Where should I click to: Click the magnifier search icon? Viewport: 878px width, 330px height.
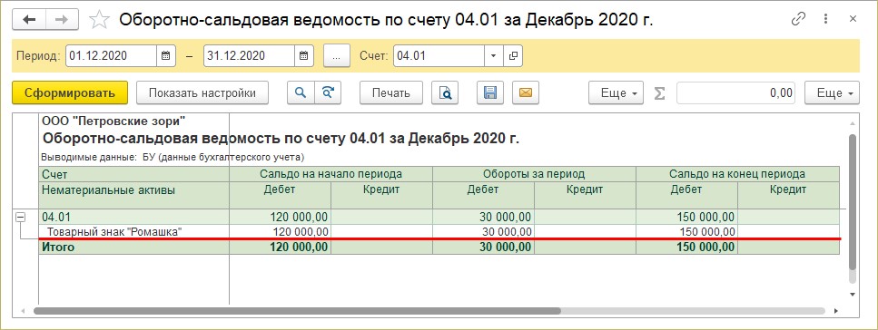coord(301,92)
